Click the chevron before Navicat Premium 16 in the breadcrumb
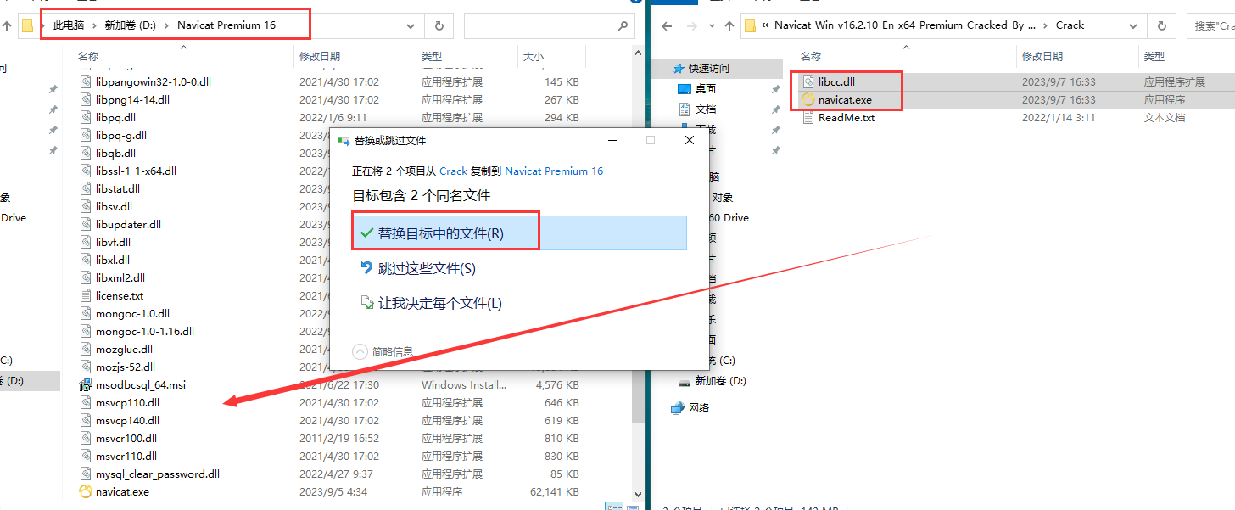 tap(168, 25)
